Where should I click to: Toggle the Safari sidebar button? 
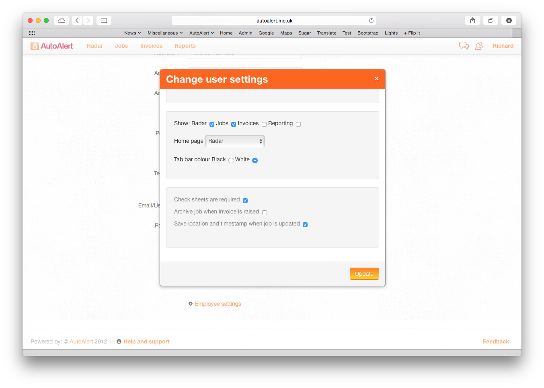104,20
